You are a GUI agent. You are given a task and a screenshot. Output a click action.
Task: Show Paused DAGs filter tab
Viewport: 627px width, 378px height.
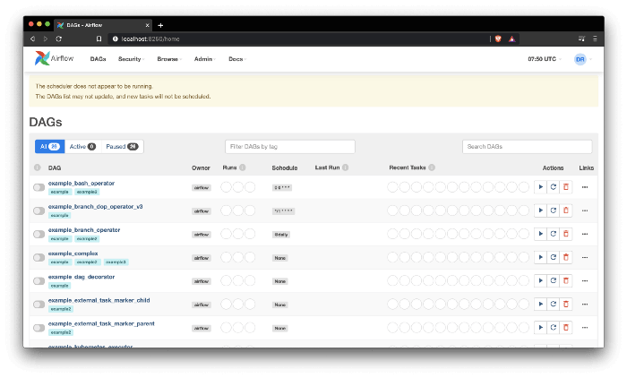point(122,146)
